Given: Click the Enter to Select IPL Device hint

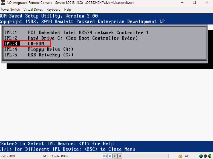Looking at the screenshot, I should [x=38, y=143].
